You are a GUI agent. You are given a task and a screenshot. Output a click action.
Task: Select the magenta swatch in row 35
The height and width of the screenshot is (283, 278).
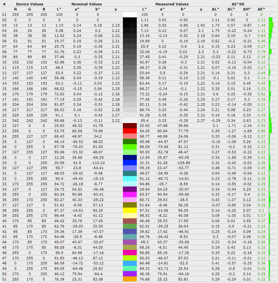point(130,194)
